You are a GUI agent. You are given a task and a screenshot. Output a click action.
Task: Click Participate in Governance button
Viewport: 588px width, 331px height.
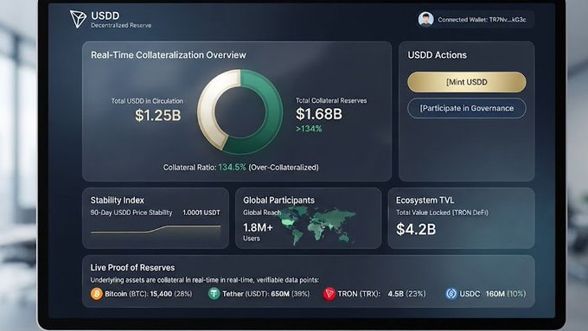coord(467,108)
